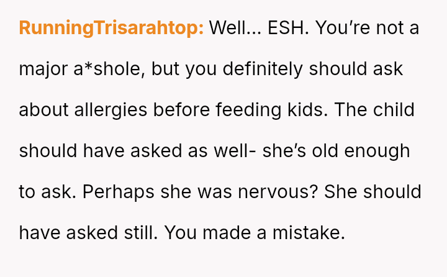Click the word "made" on the last line
447x277 pixels.
(236, 233)
